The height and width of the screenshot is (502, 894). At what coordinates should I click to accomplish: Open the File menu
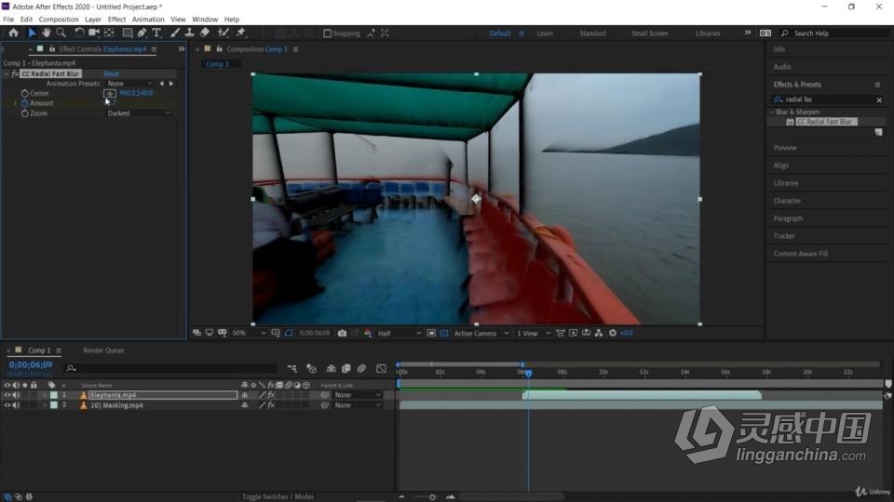click(x=8, y=20)
